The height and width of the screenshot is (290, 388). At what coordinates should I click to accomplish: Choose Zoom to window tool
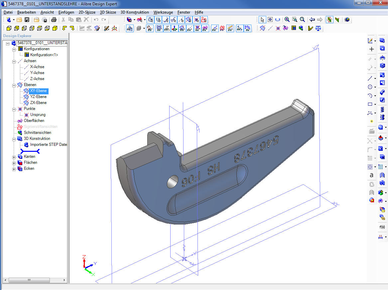tap(295, 20)
